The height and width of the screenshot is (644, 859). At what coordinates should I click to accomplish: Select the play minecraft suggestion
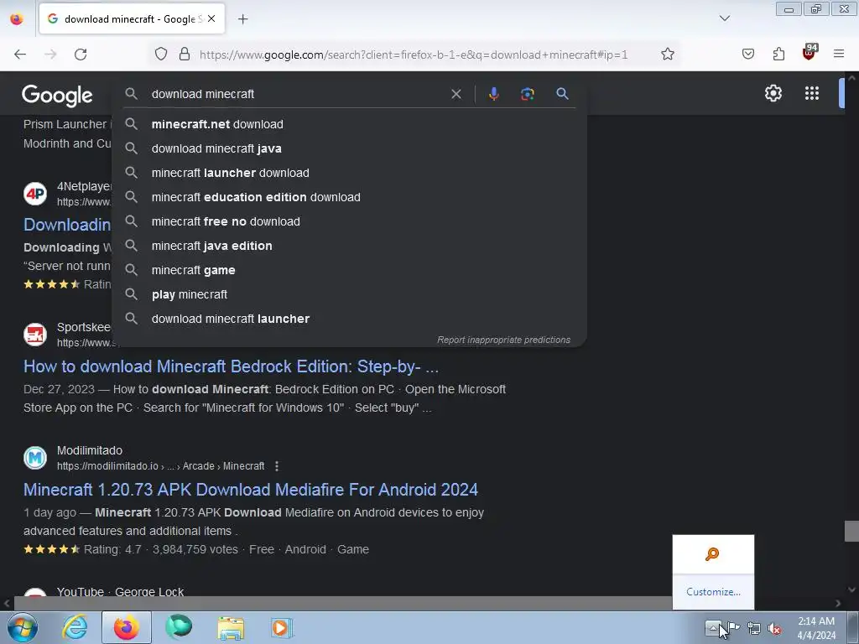(x=349, y=294)
